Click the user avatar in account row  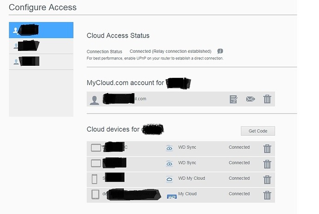click(x=94, y=100)
